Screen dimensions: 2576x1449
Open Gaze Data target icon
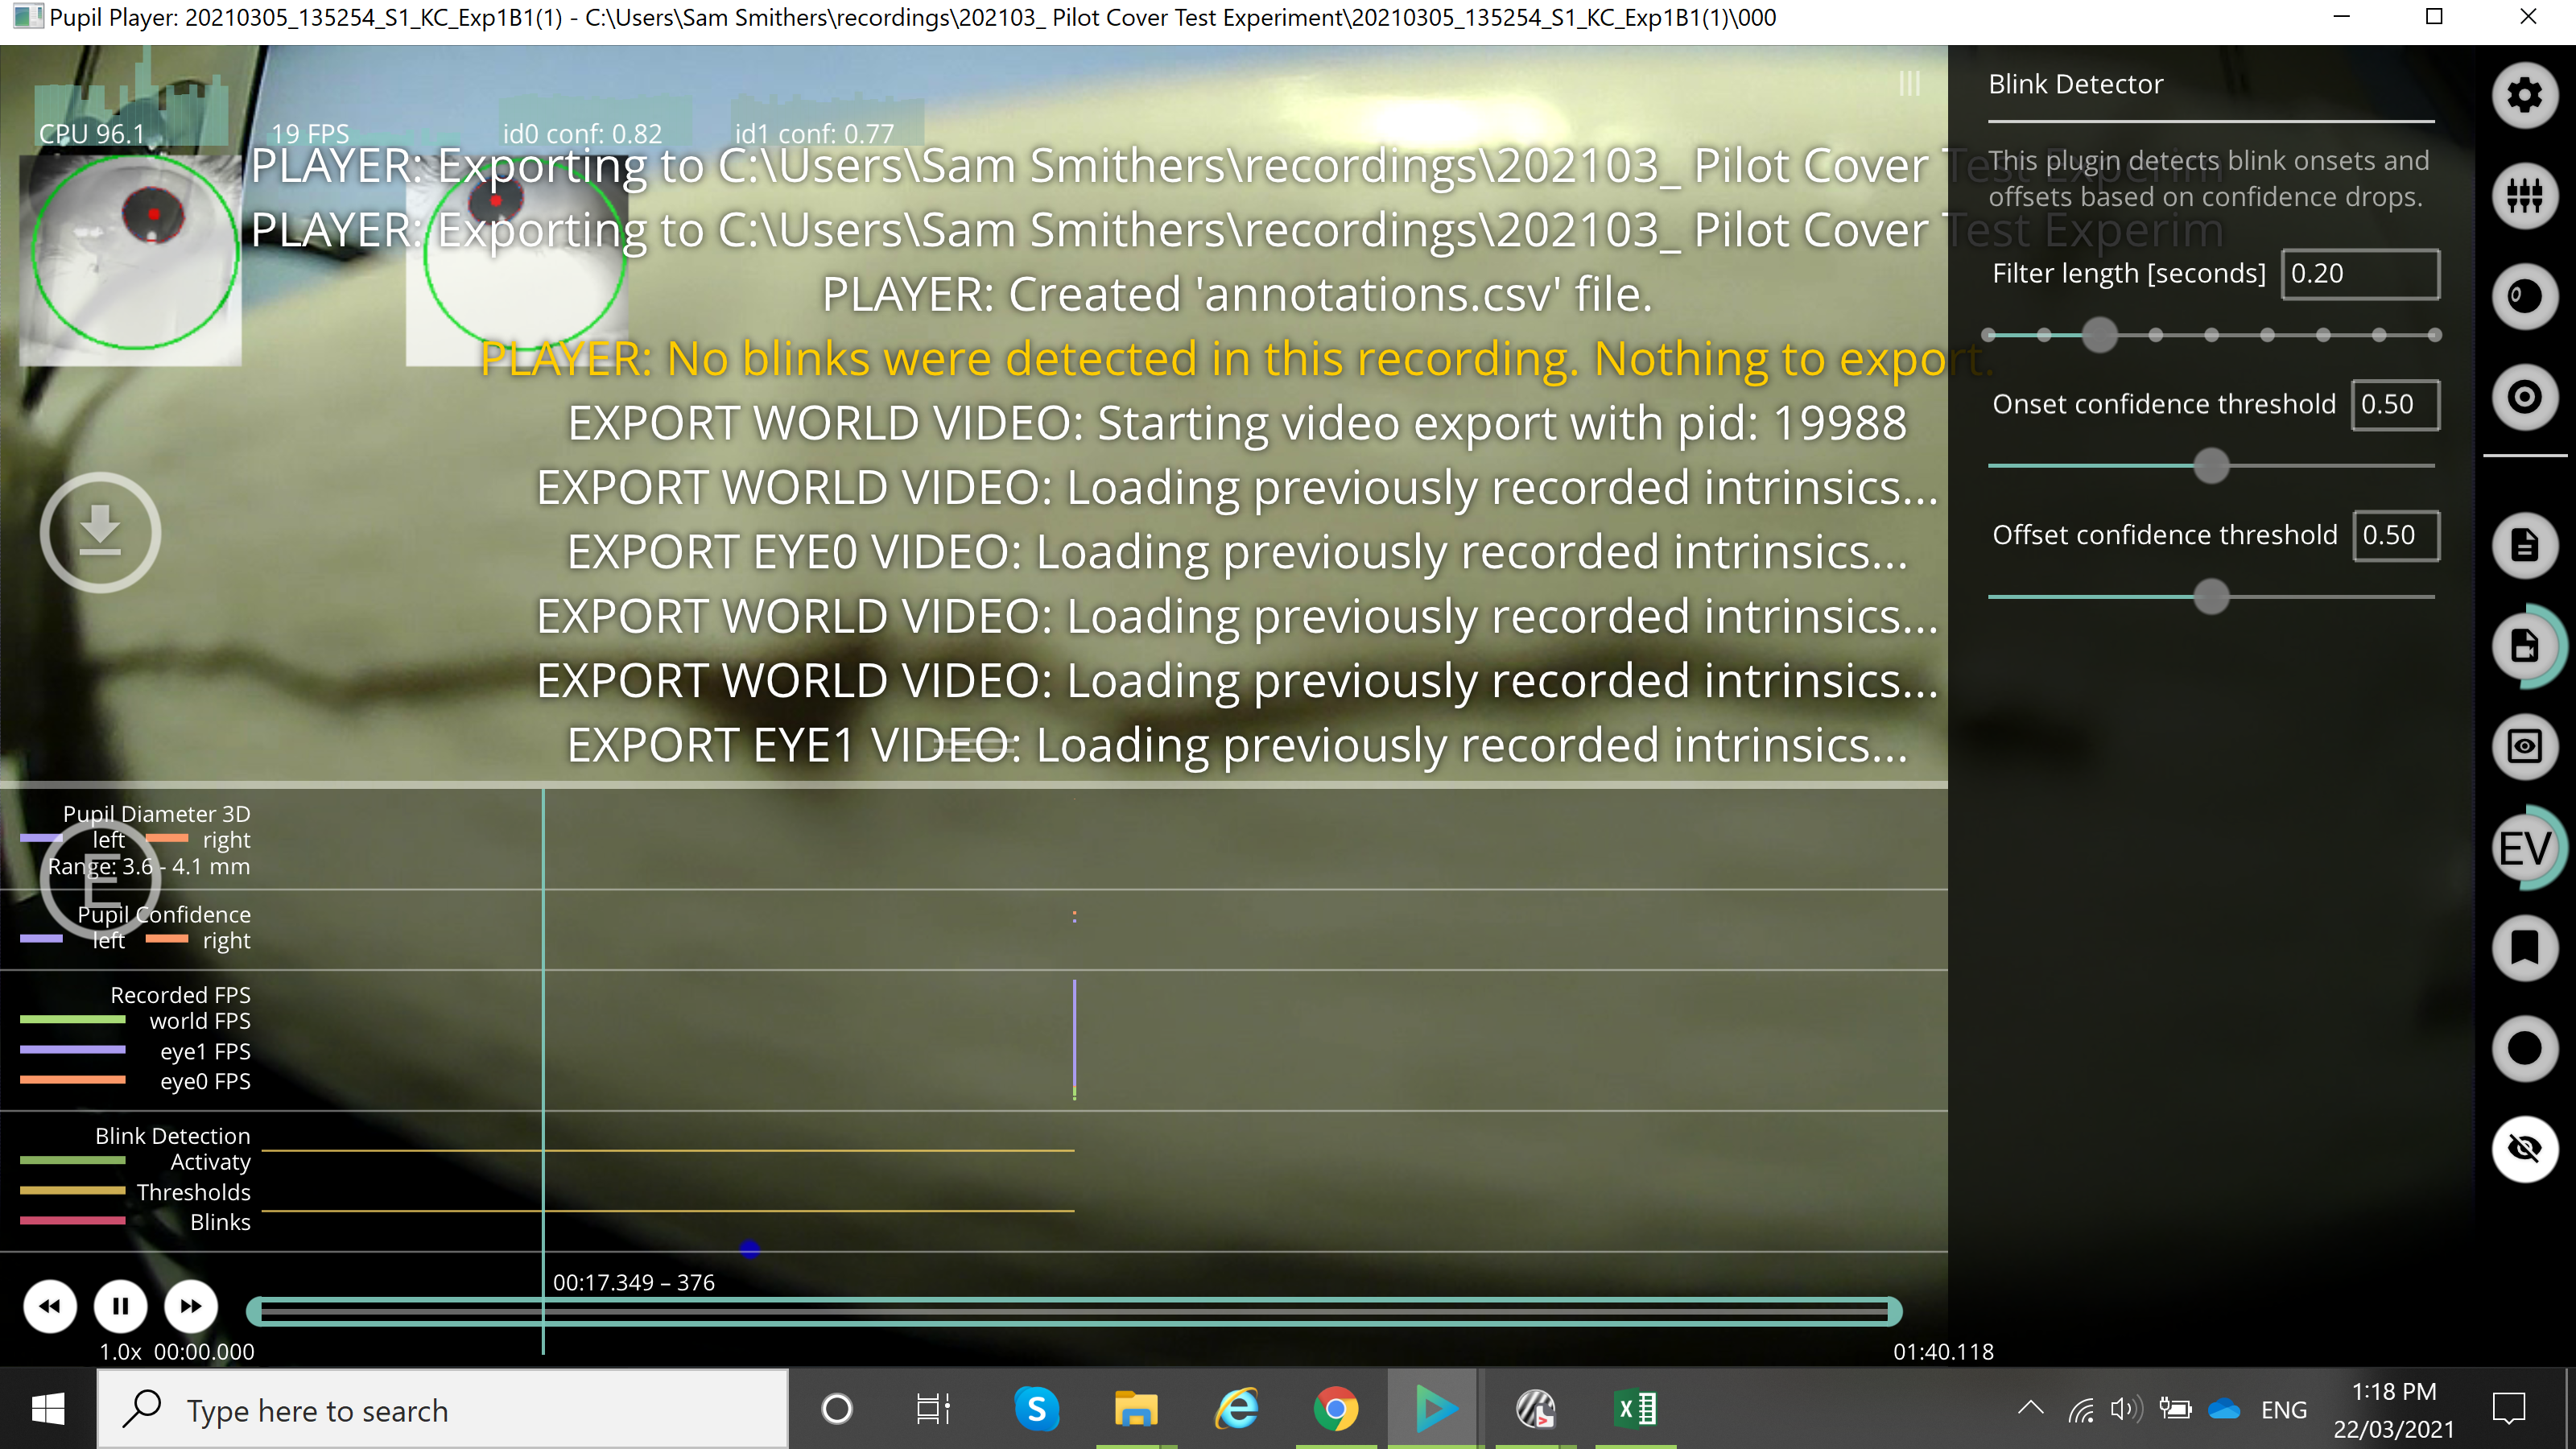[x=2524, y=397]
